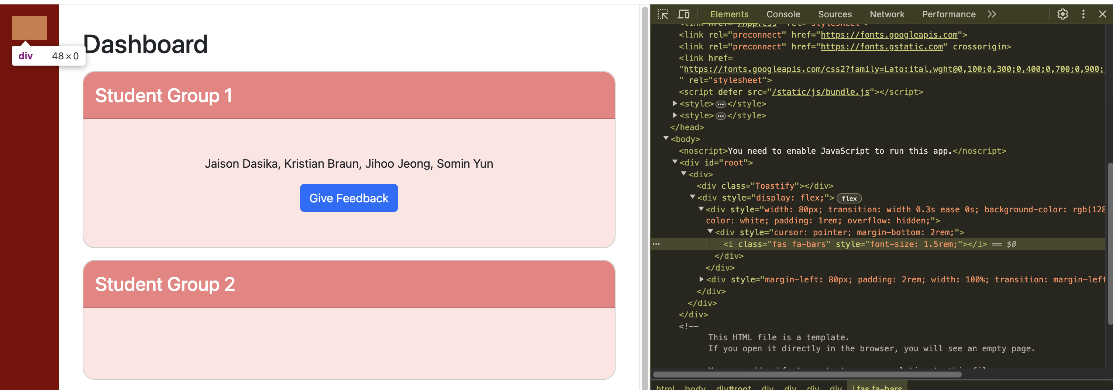The image size is (1113, 390).
Task: Open fonts.googleapis.com preconnect link
Action: tap(889, 35)
